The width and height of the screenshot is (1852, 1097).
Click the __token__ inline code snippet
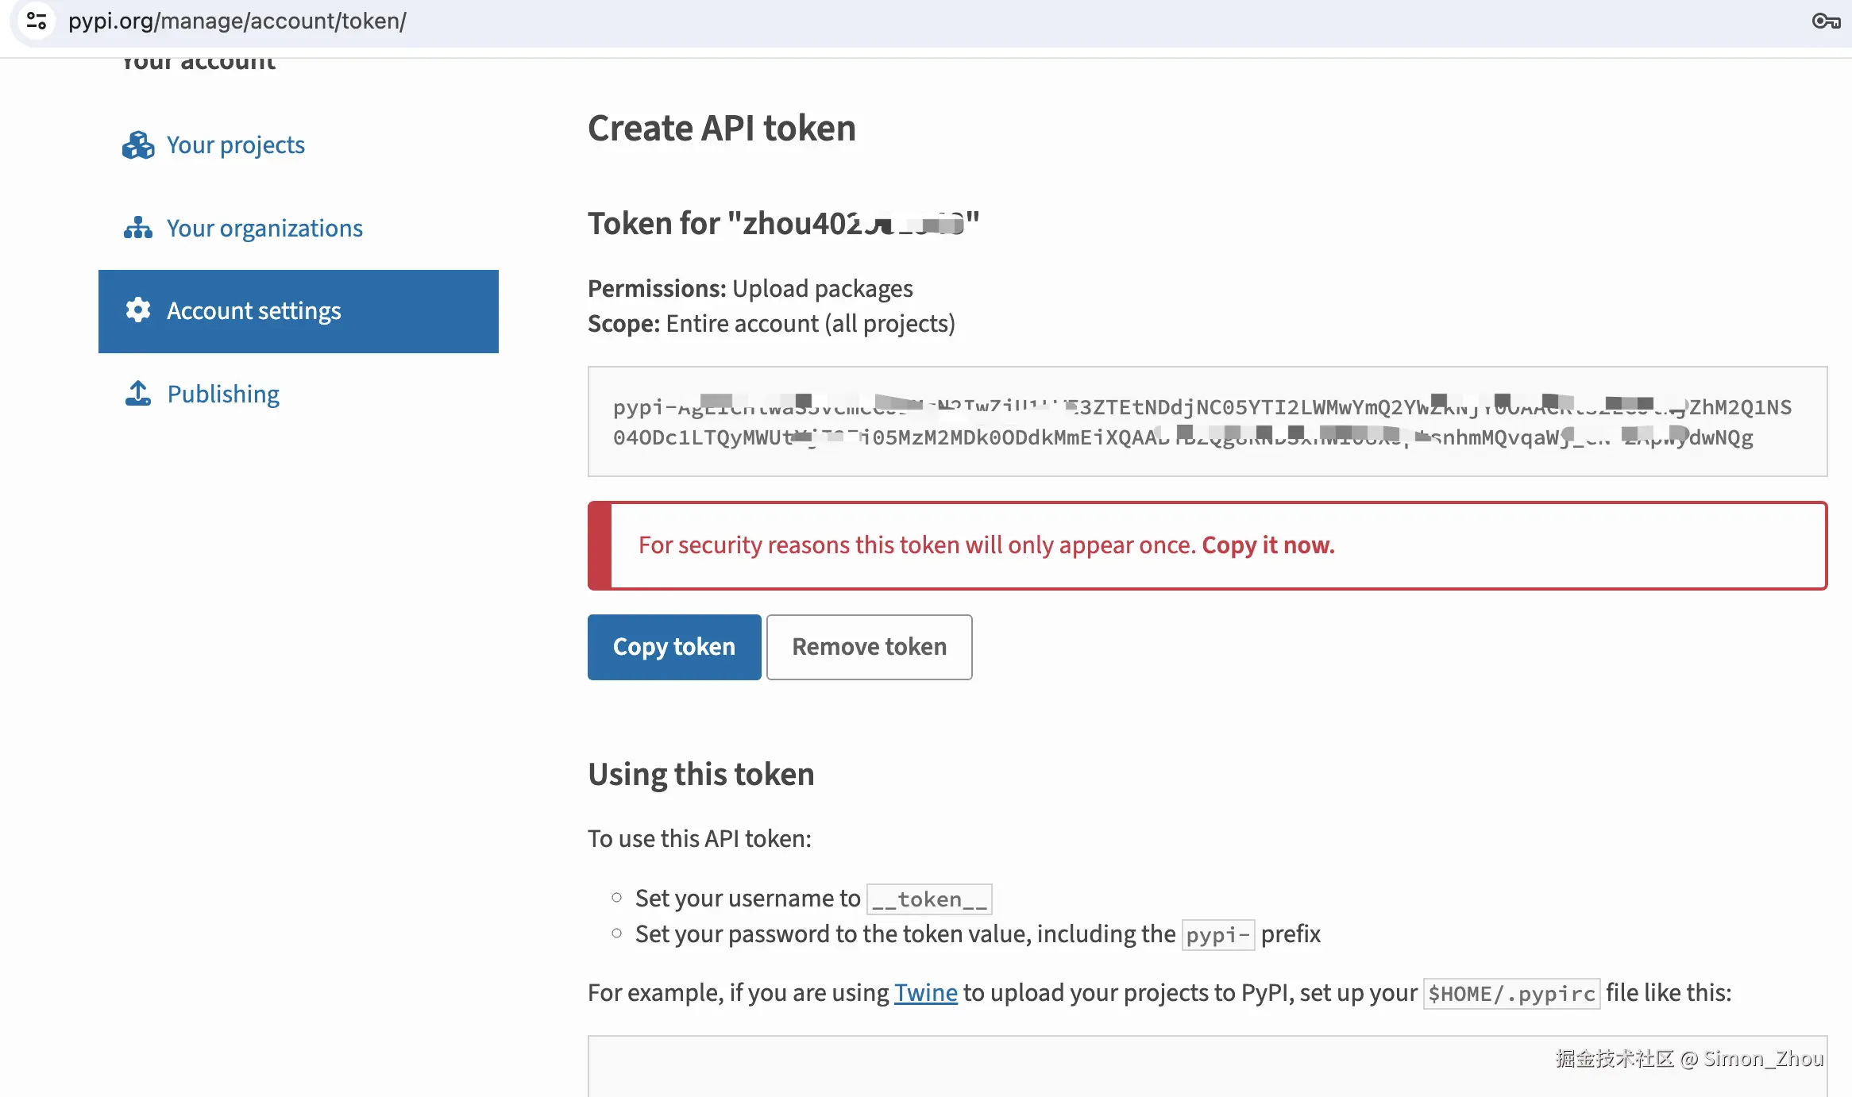(928, 899)
